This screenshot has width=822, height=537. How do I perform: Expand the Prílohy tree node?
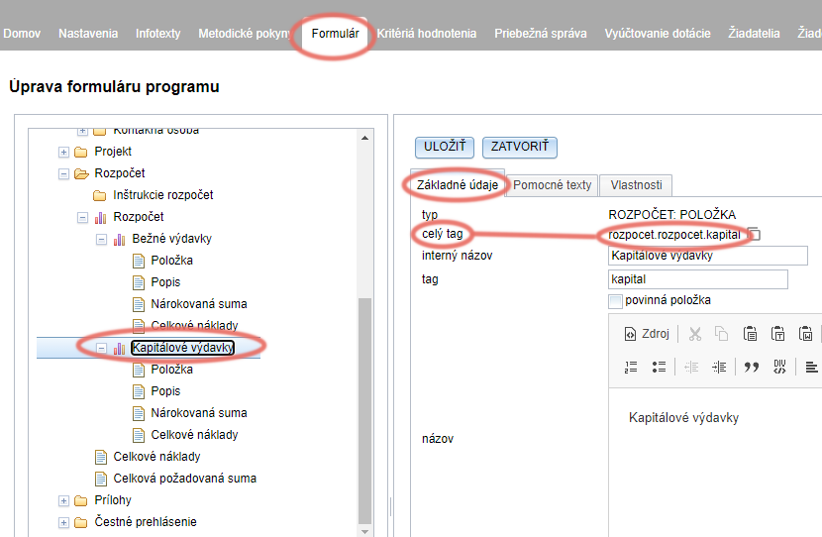pos(63,500)
